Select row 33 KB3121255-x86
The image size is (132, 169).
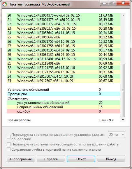click(x=64, y=72)
